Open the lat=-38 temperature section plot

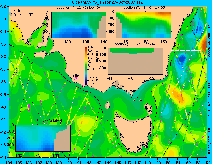click(79, 25)
